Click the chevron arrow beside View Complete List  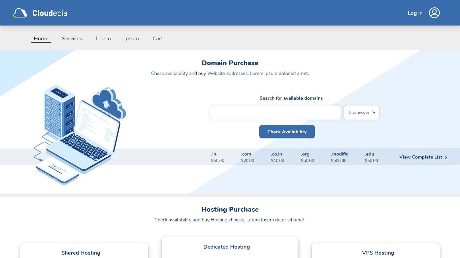coord(446,157)
